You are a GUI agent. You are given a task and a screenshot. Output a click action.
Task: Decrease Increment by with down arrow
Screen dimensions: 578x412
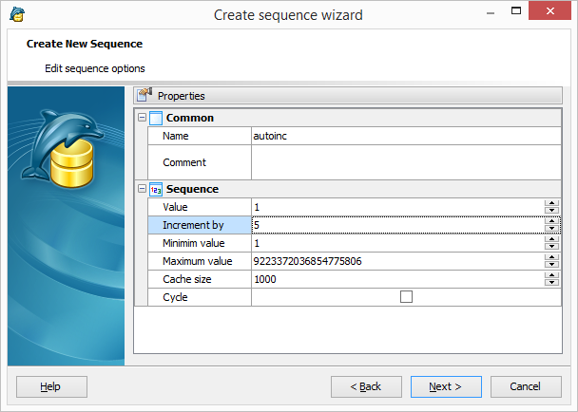551,229
